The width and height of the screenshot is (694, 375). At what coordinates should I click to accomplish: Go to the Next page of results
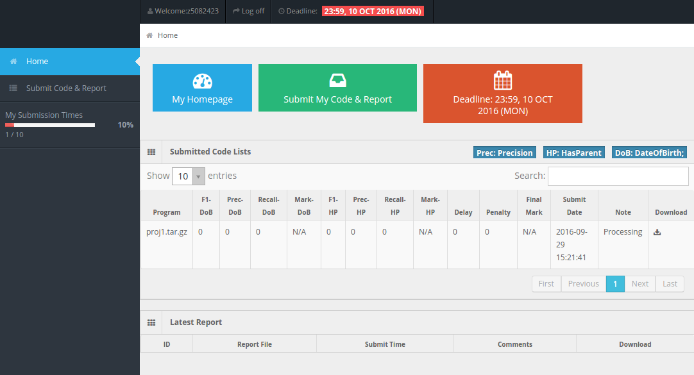(x=639, y=284)
